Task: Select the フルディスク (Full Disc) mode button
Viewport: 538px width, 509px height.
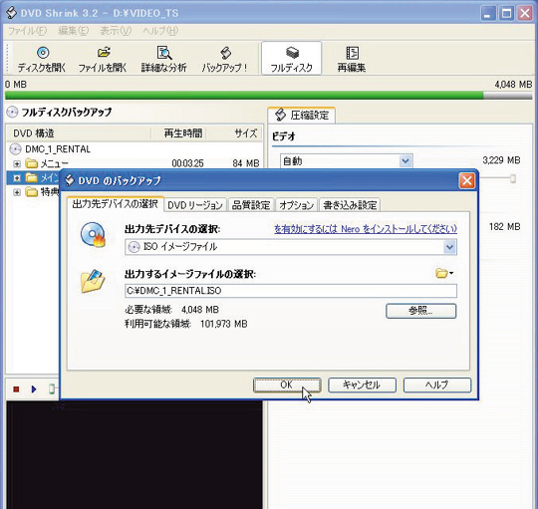Action: (291, 59)
